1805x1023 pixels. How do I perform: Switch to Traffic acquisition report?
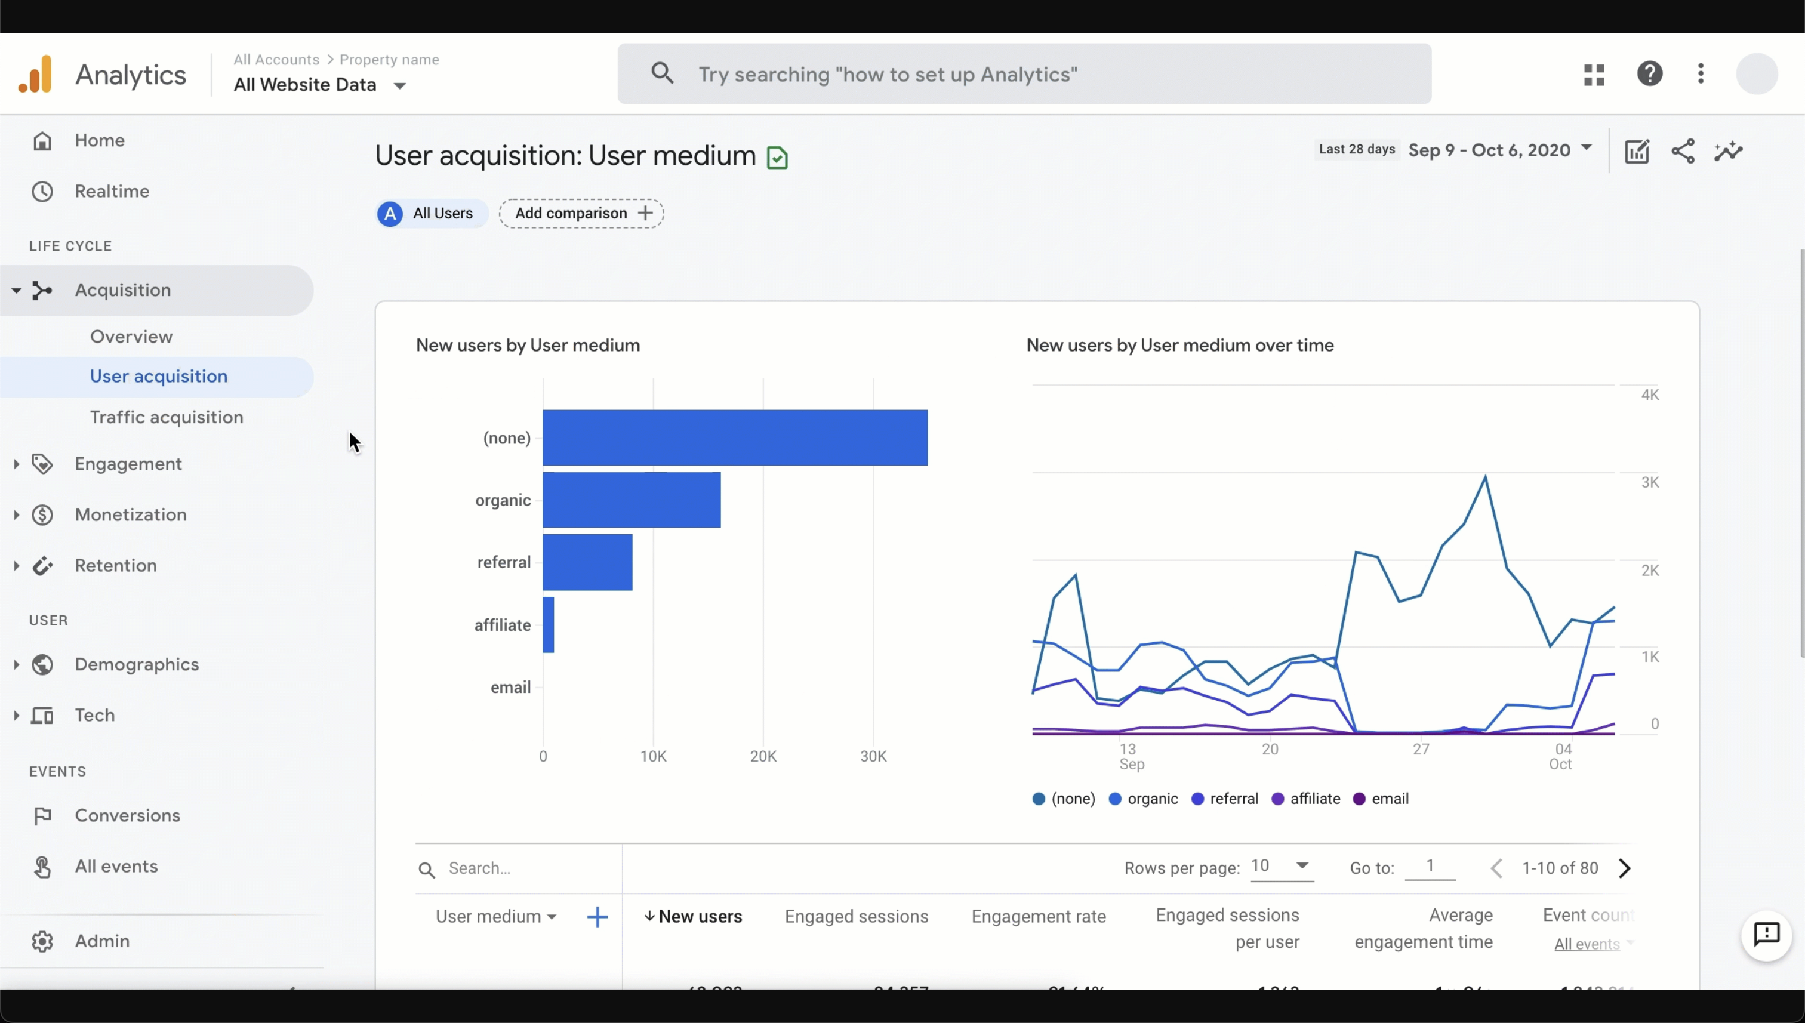coord(167,417)
